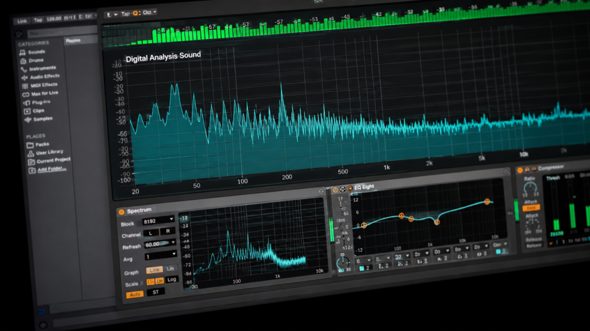This screenshot has width=590, height=331.
Task: Adjust the Compressor Ratio knob
Action: (531, 188)
